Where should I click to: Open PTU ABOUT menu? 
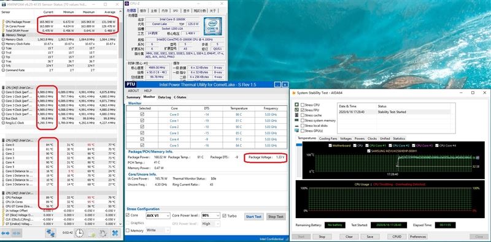tap(133, 91)
